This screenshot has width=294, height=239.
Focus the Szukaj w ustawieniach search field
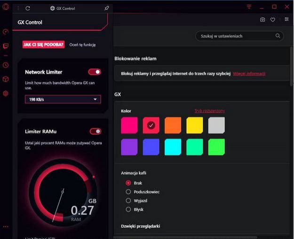coord(239,36)
